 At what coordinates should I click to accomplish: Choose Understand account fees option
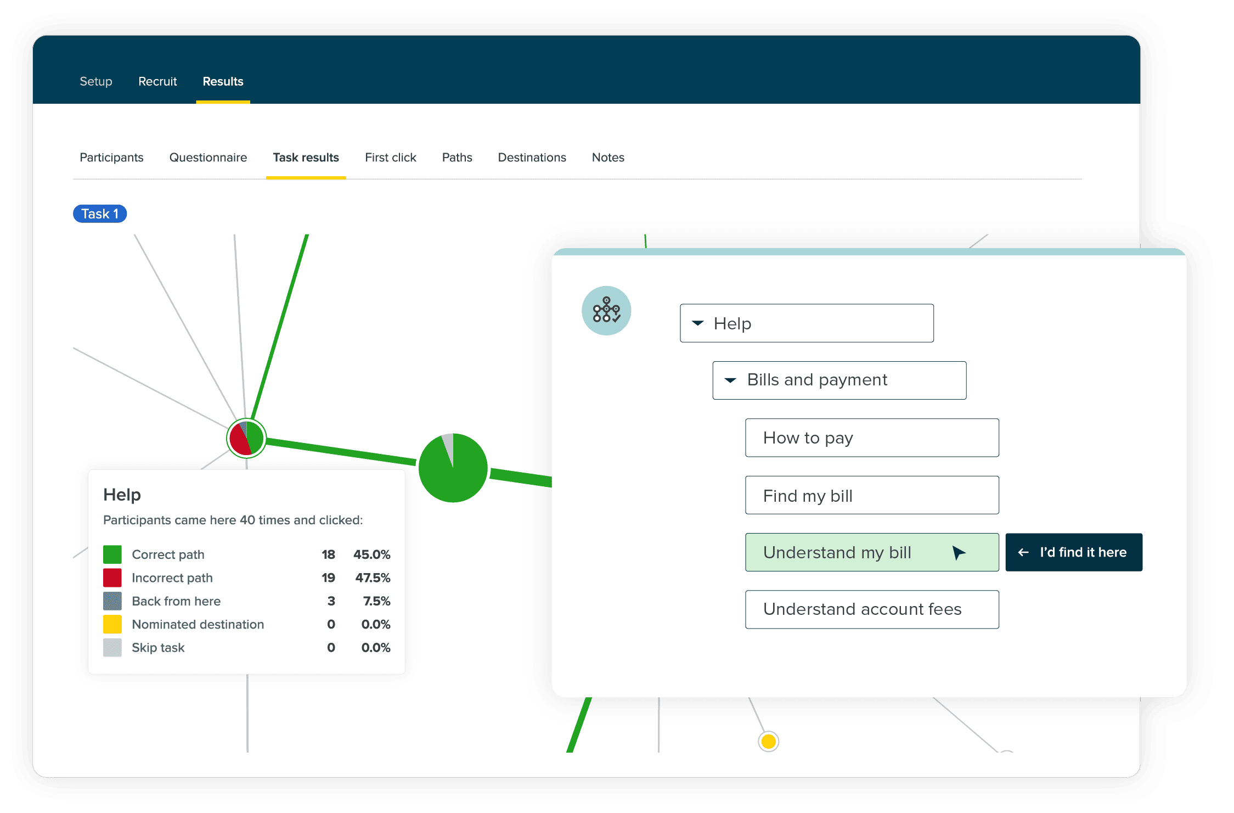[871, 609]
